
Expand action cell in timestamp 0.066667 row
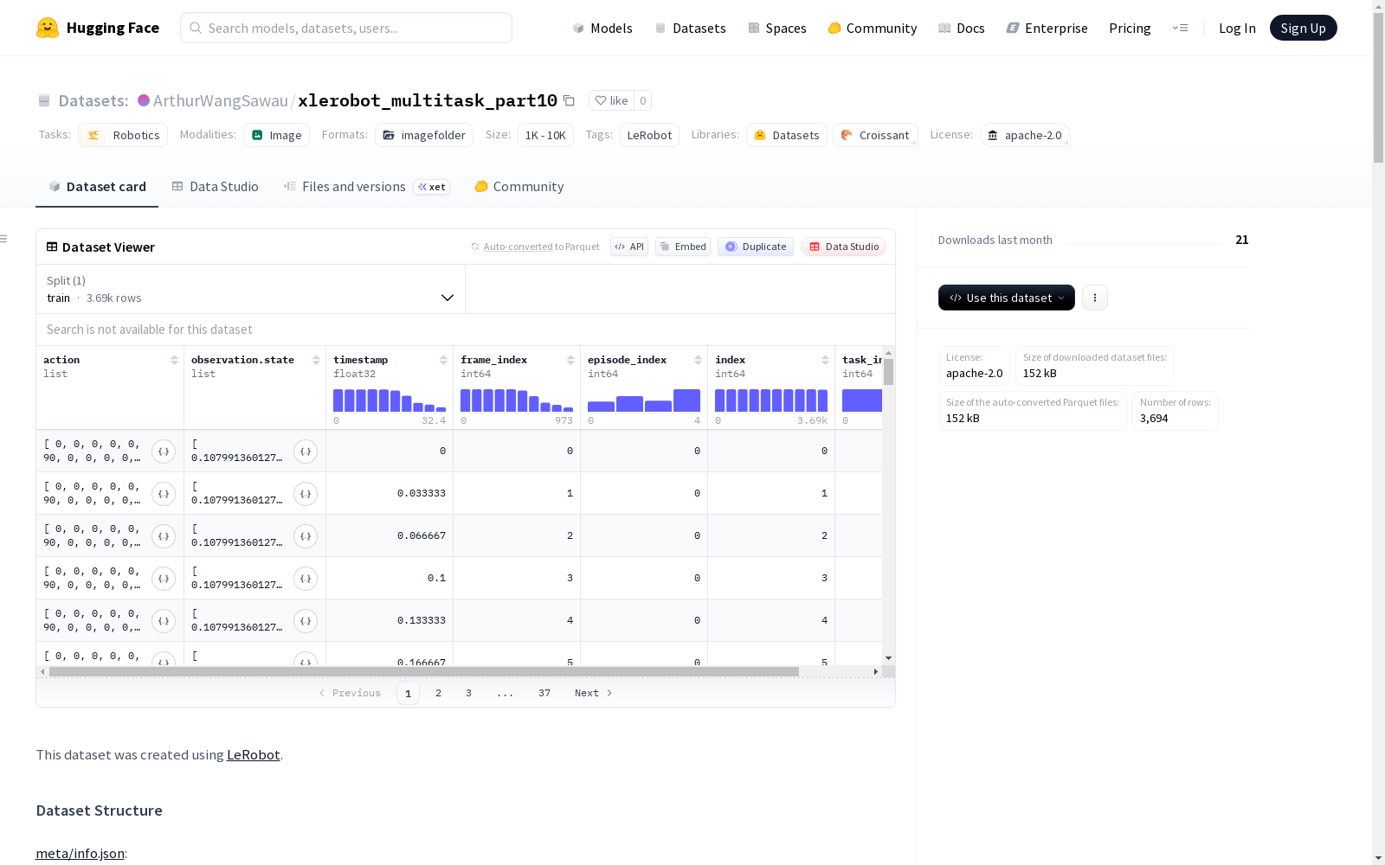pyautogui.click(x=164, y=536)
